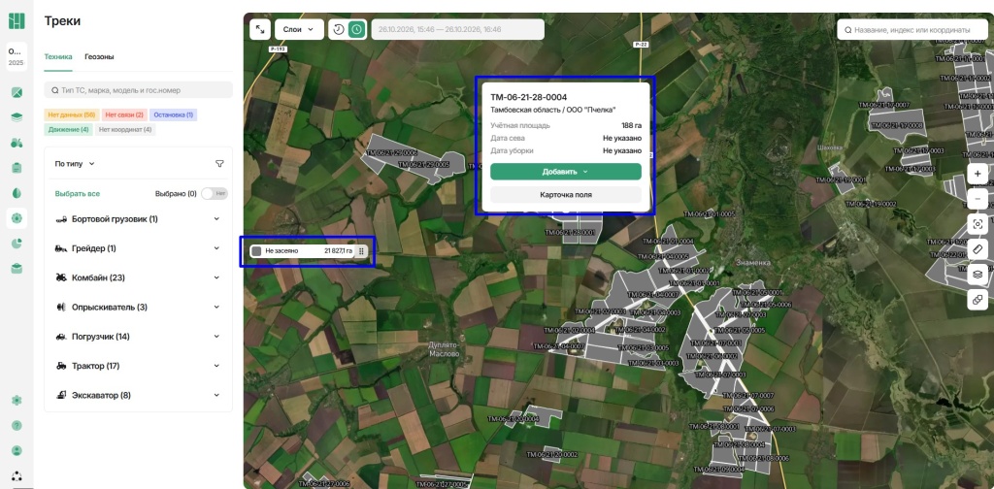This screenshot has height=489, width=994.
Task: Click the map search by name field
Action: 911,30
